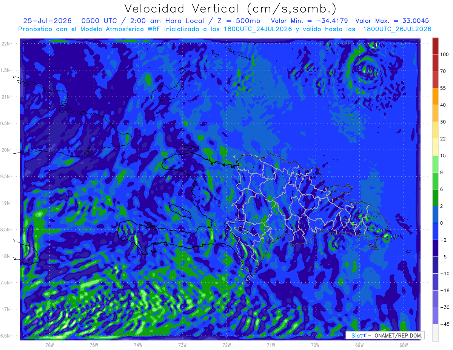The image size is (453, 350).
Task: Click the purple swatch between -18 and -30
Action: pyautogui.click(x=435, y=299)
